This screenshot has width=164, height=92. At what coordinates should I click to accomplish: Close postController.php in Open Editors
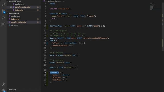coord(11,7)
